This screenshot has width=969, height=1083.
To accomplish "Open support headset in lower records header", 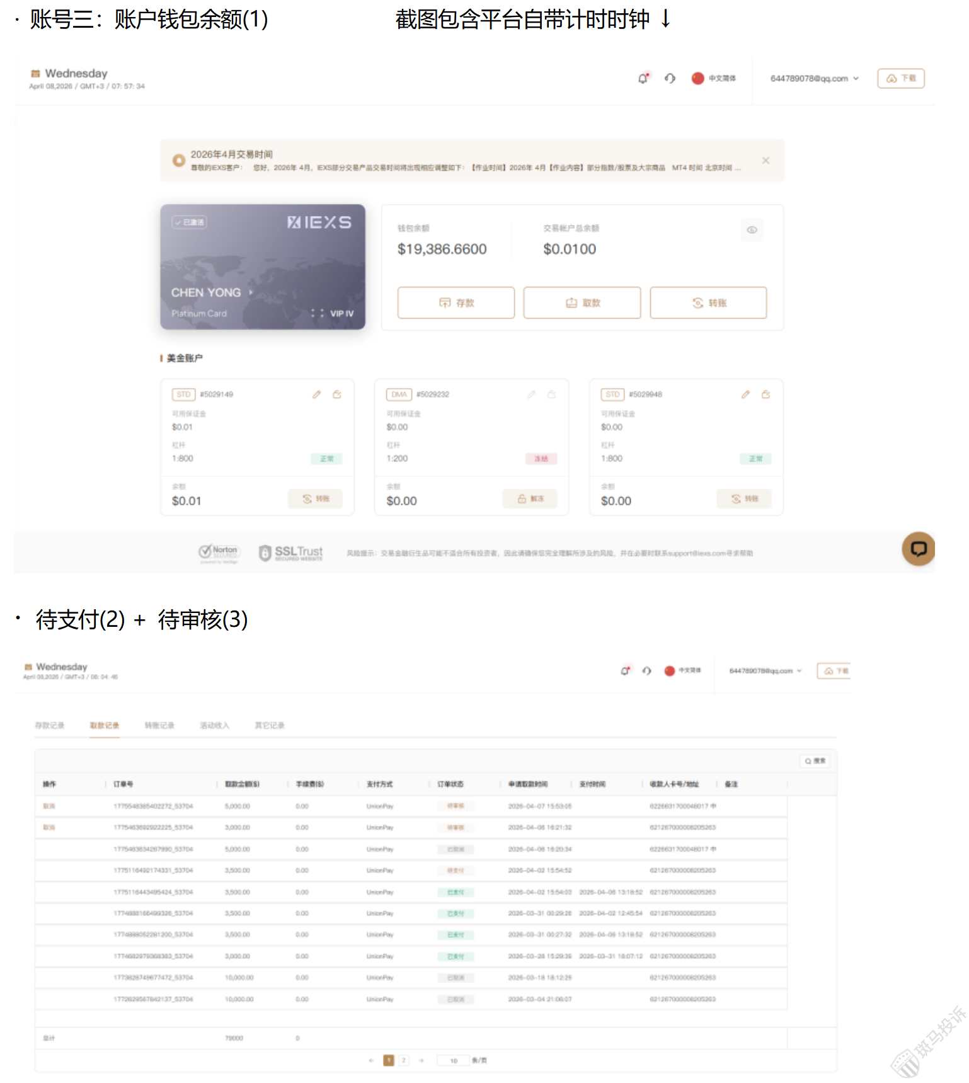I will [646, 671].
